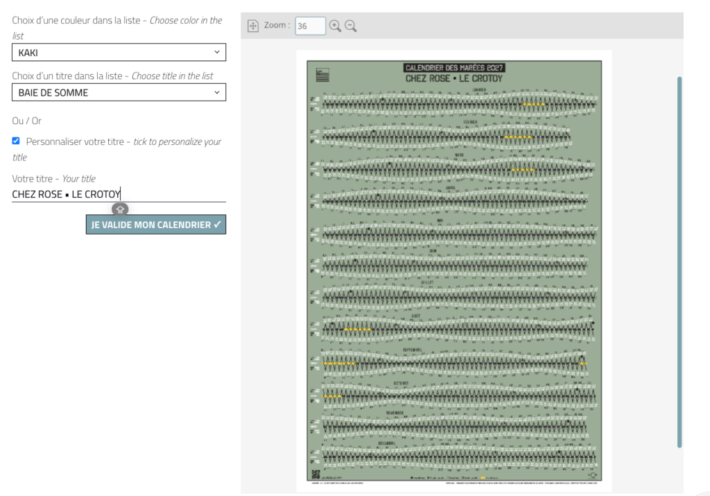The width and height of the screenshot is (710, 496).
Task: Click the tide calendar poster preview
Action: click(x=454, y=271)
